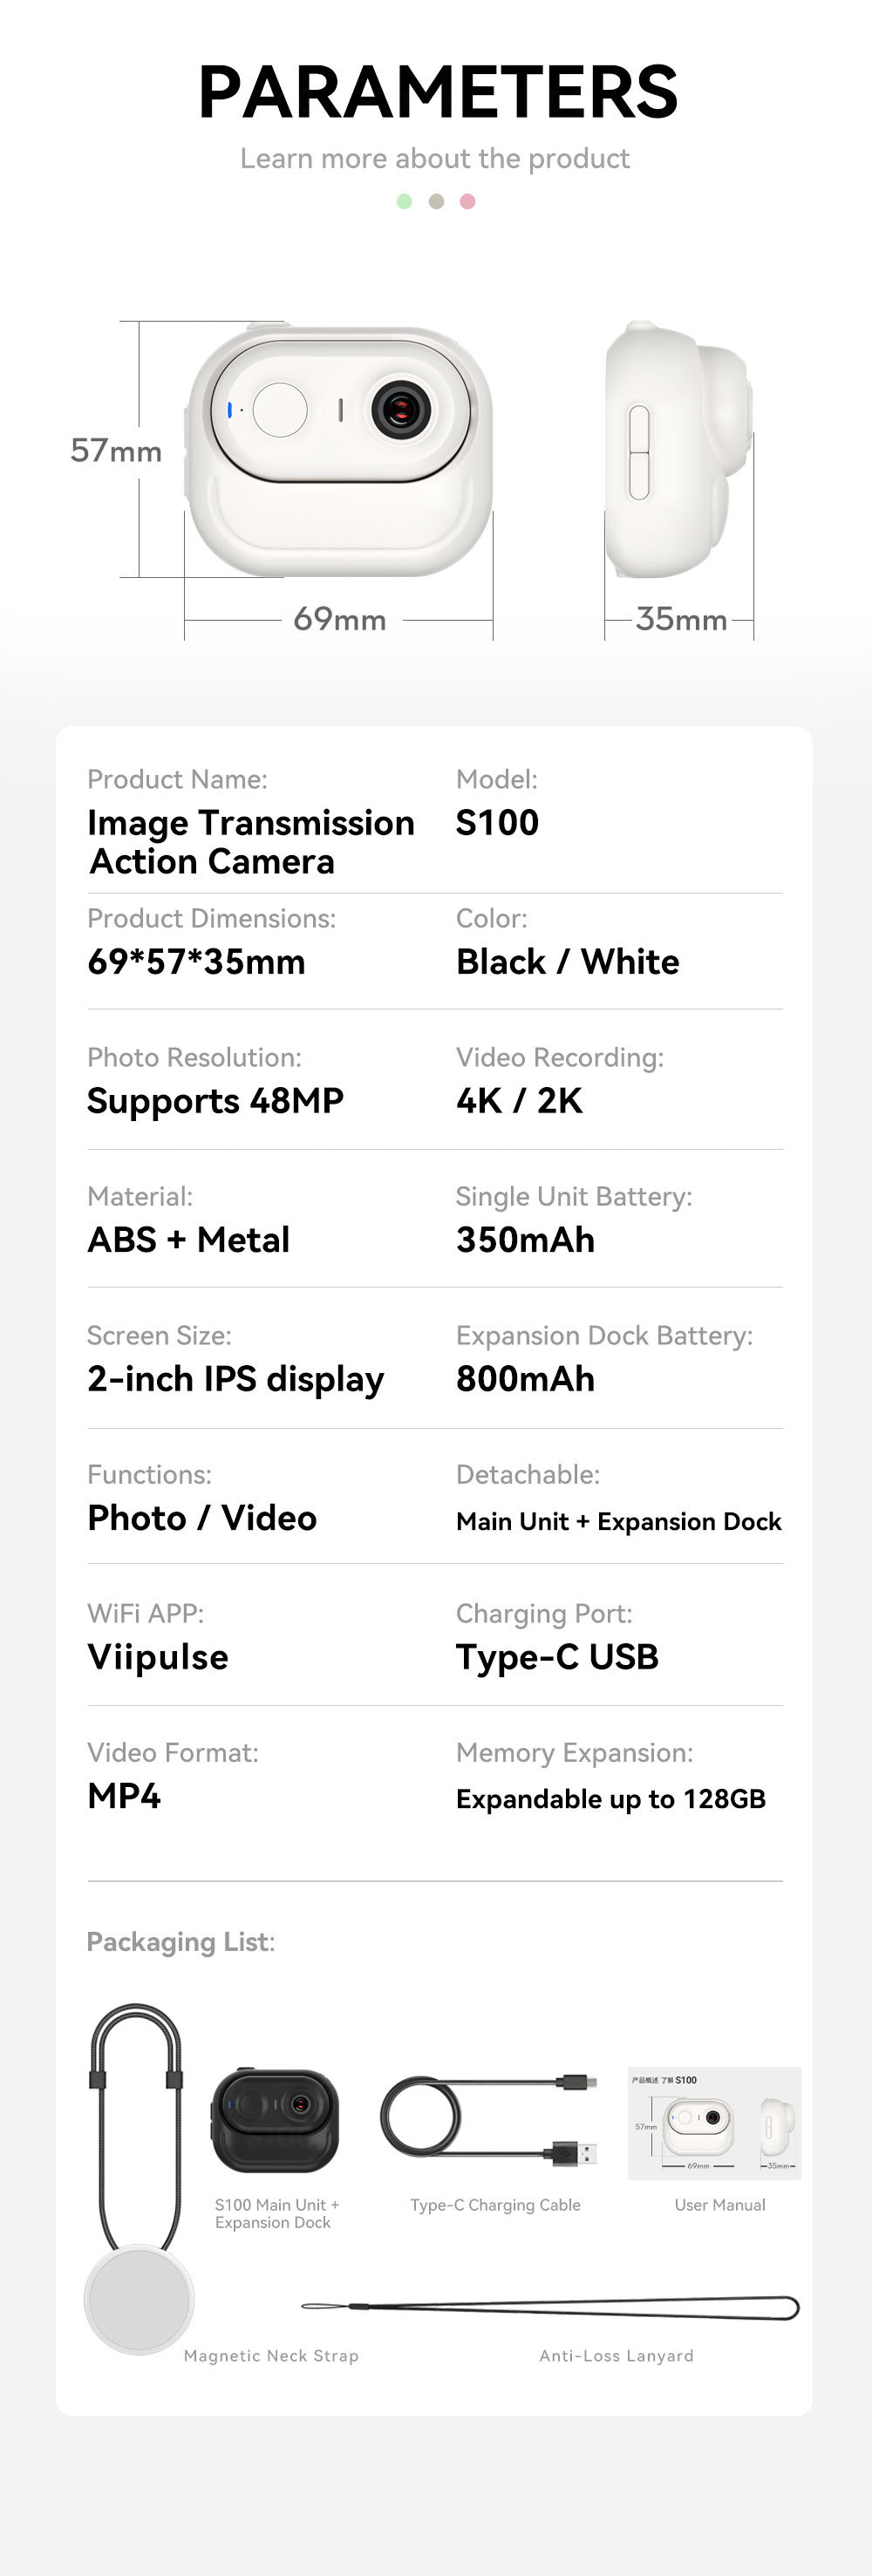Click the camera lens on front view

click(401, 408)
